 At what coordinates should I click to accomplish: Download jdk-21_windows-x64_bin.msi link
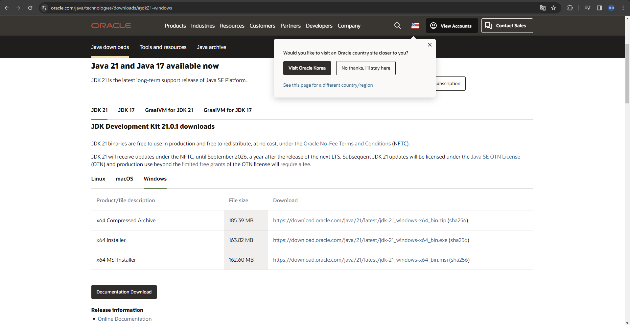point(361,260)
